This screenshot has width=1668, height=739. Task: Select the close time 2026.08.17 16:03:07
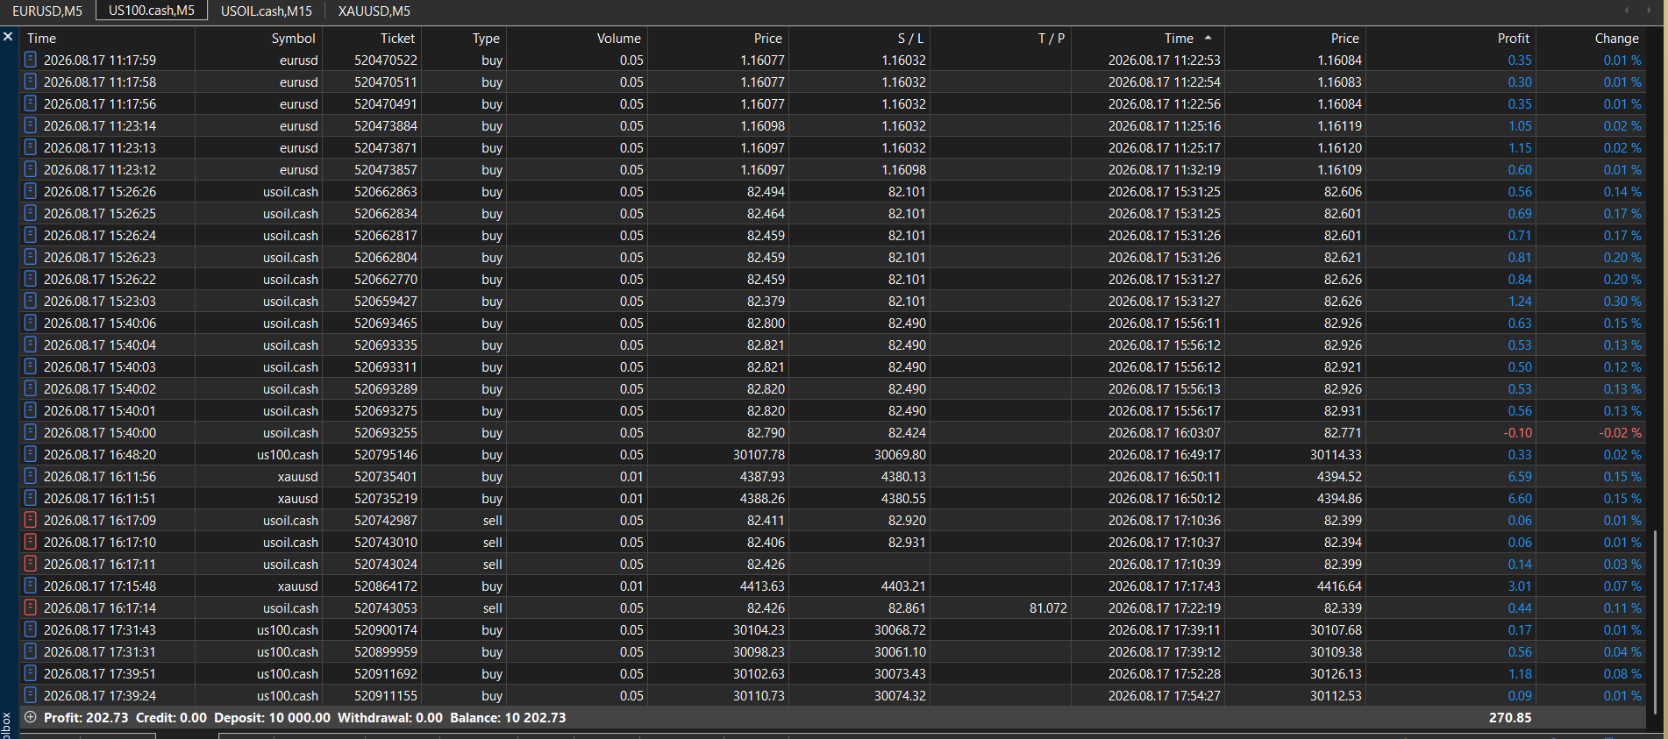pyautogui.click(x=1164, y=433)
